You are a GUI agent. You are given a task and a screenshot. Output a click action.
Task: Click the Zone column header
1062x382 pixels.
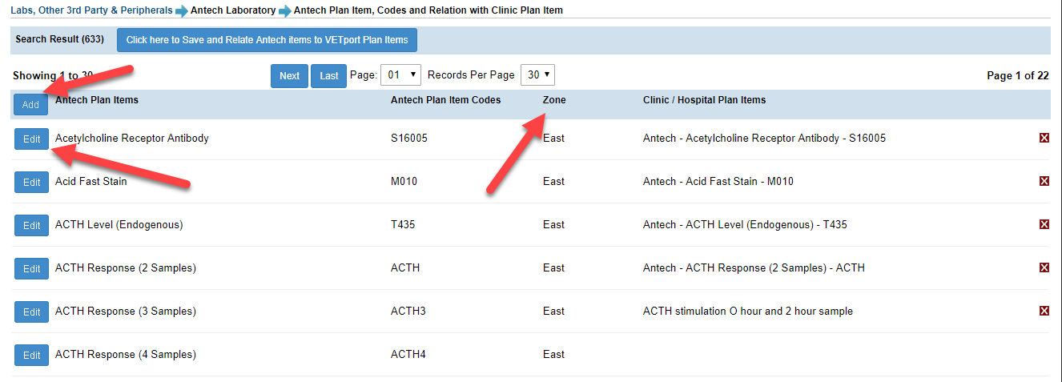pos(554,100)
